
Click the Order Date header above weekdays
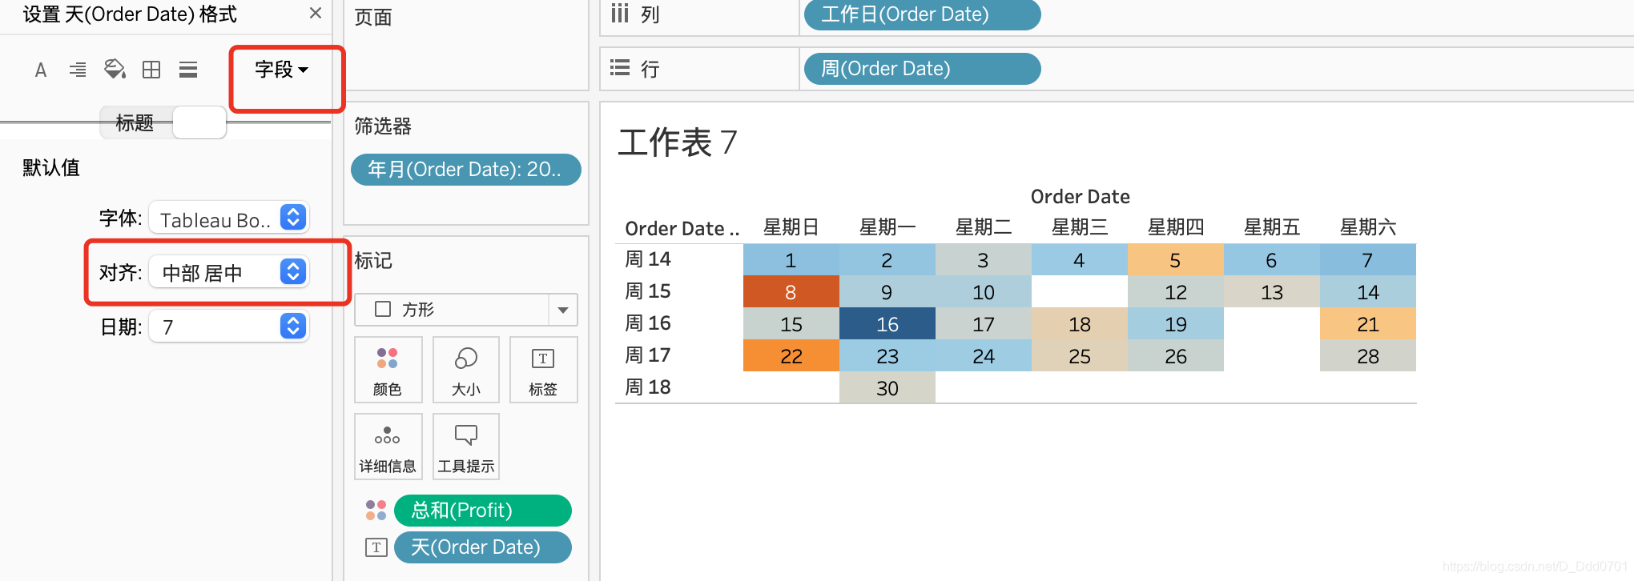click(1080, 196)
